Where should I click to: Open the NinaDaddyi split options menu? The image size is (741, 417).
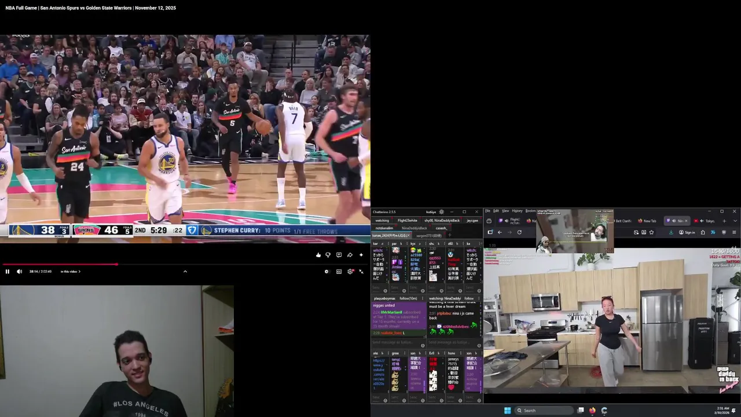(x=479, y=298)
